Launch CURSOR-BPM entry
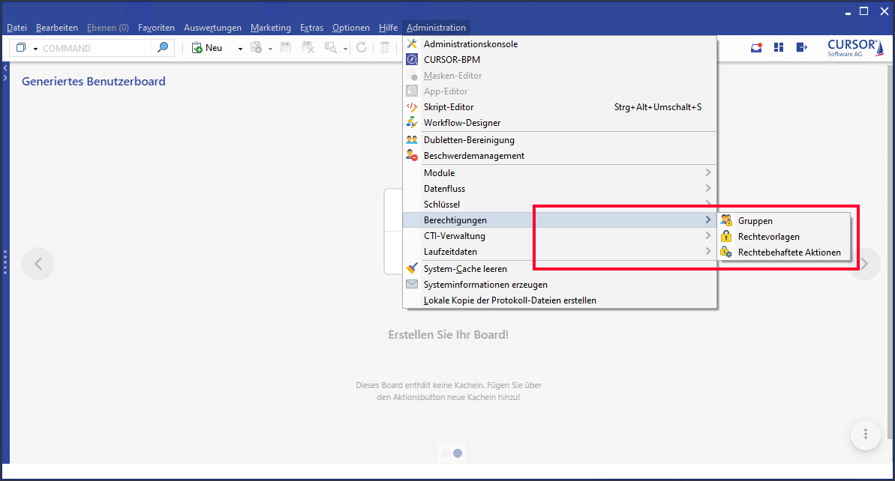The height and width of the screenshot is (481, 895). [x=452, y=60]
